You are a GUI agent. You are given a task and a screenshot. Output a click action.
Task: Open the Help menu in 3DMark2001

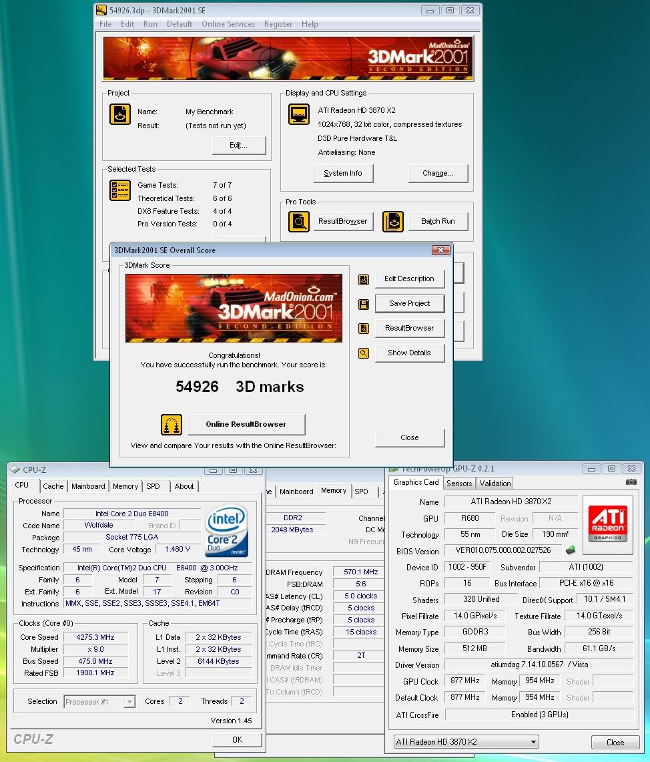[310, 24]
